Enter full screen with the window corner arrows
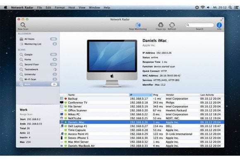 click(222, 20)
